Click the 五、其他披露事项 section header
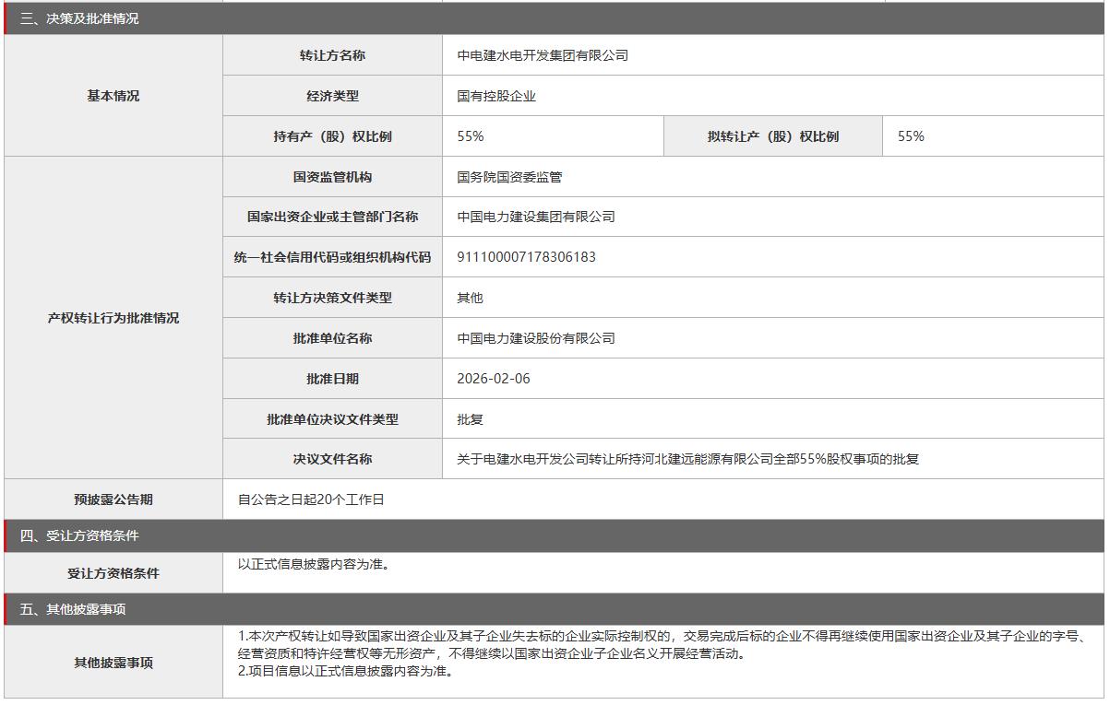 click(x=73, y=610)
